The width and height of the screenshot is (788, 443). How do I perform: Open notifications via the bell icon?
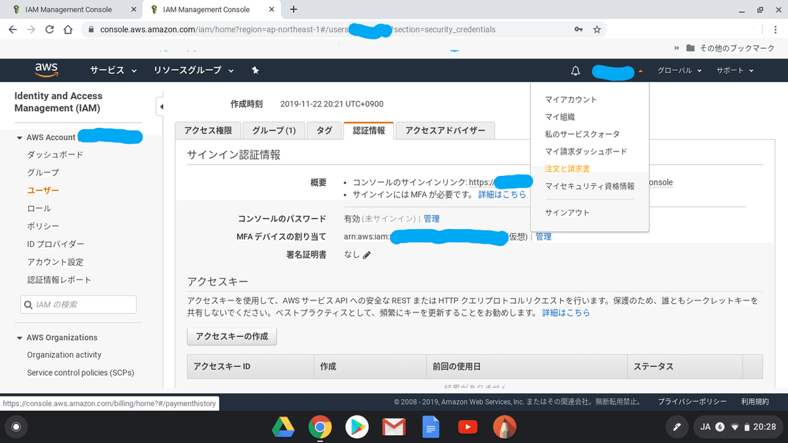(x=575, y=70)
